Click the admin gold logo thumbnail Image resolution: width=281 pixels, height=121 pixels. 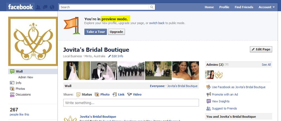click(219, 75)
